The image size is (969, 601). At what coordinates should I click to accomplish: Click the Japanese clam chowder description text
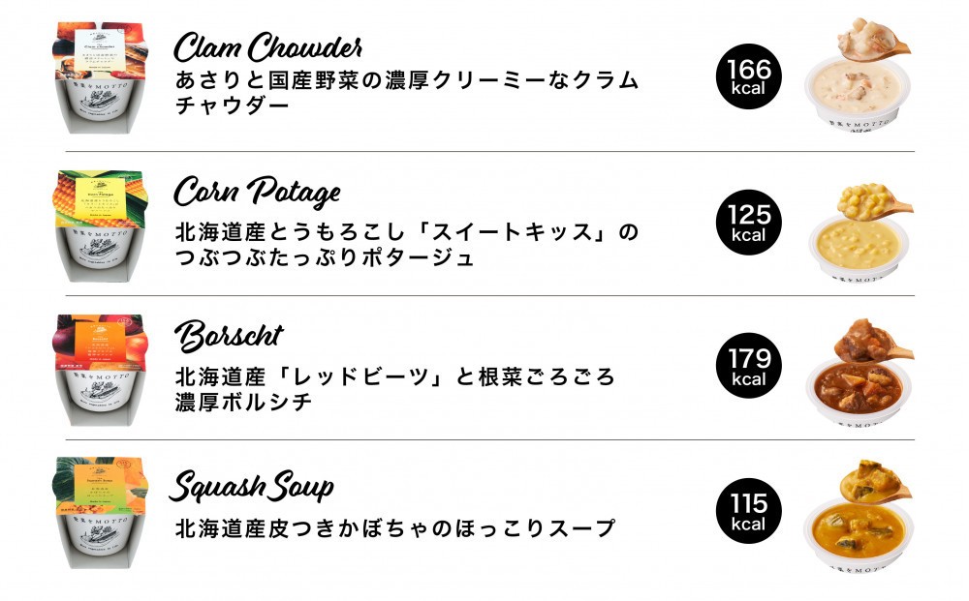[407, 93]
